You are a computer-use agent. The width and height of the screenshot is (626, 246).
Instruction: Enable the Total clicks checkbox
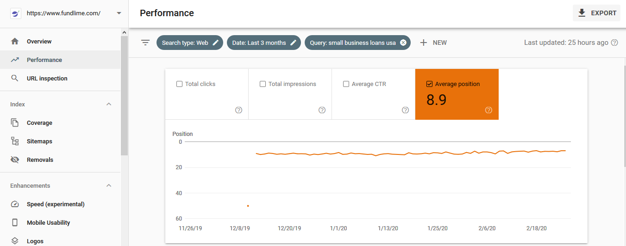click(179, 84)
